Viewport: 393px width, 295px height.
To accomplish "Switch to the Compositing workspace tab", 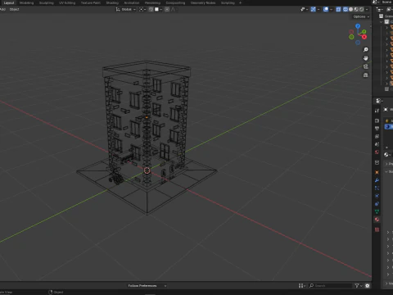I will [x=175, y=2].
